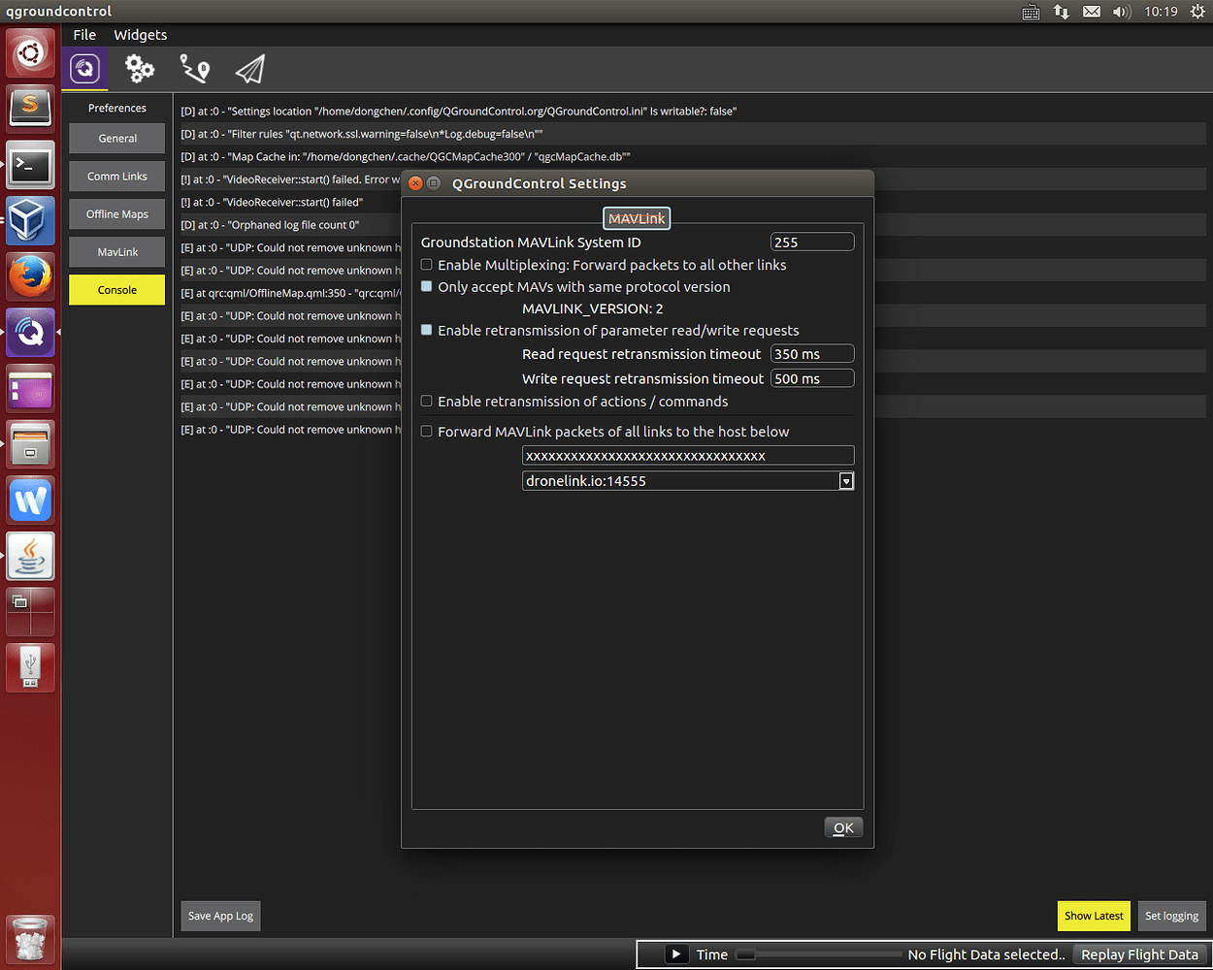Uncheck only accept MAVs with same protocol version

pos(426,286)
